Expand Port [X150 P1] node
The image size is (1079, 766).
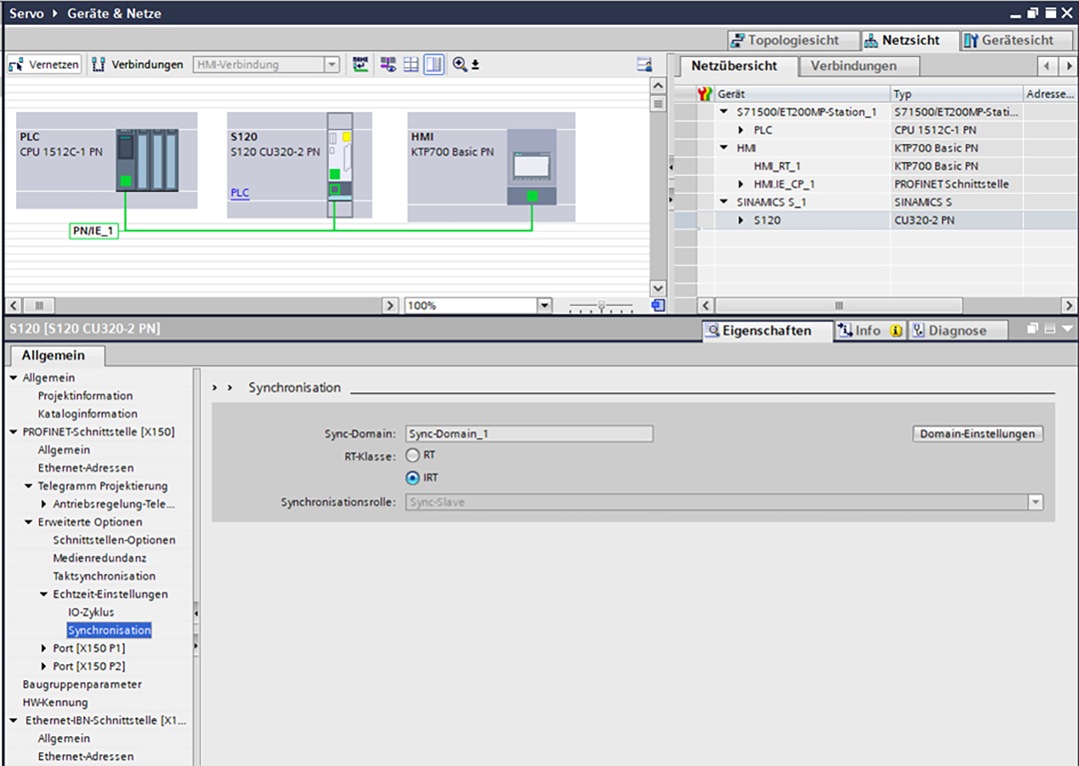coord(44,648)
